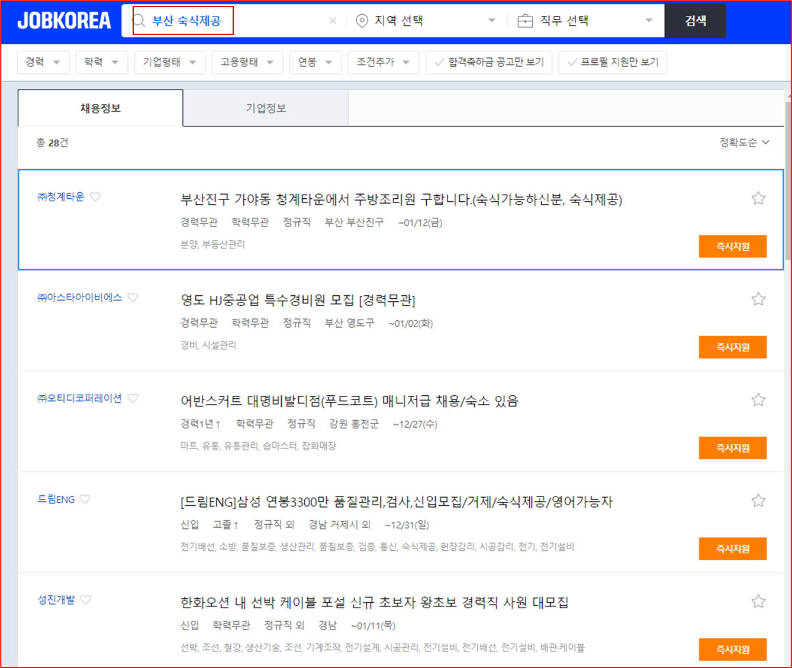The width and height of the screenshot is (792, 668).
Task: Click the 총 28건 result count text
Action: click(x=52, y=143)
